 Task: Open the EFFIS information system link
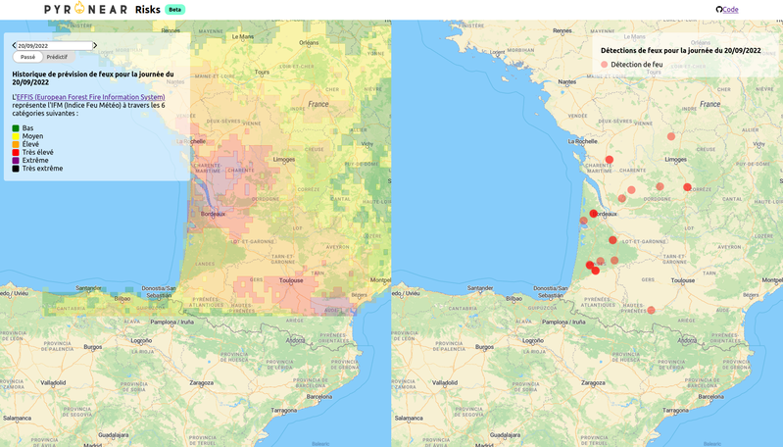tap(90, 97)
